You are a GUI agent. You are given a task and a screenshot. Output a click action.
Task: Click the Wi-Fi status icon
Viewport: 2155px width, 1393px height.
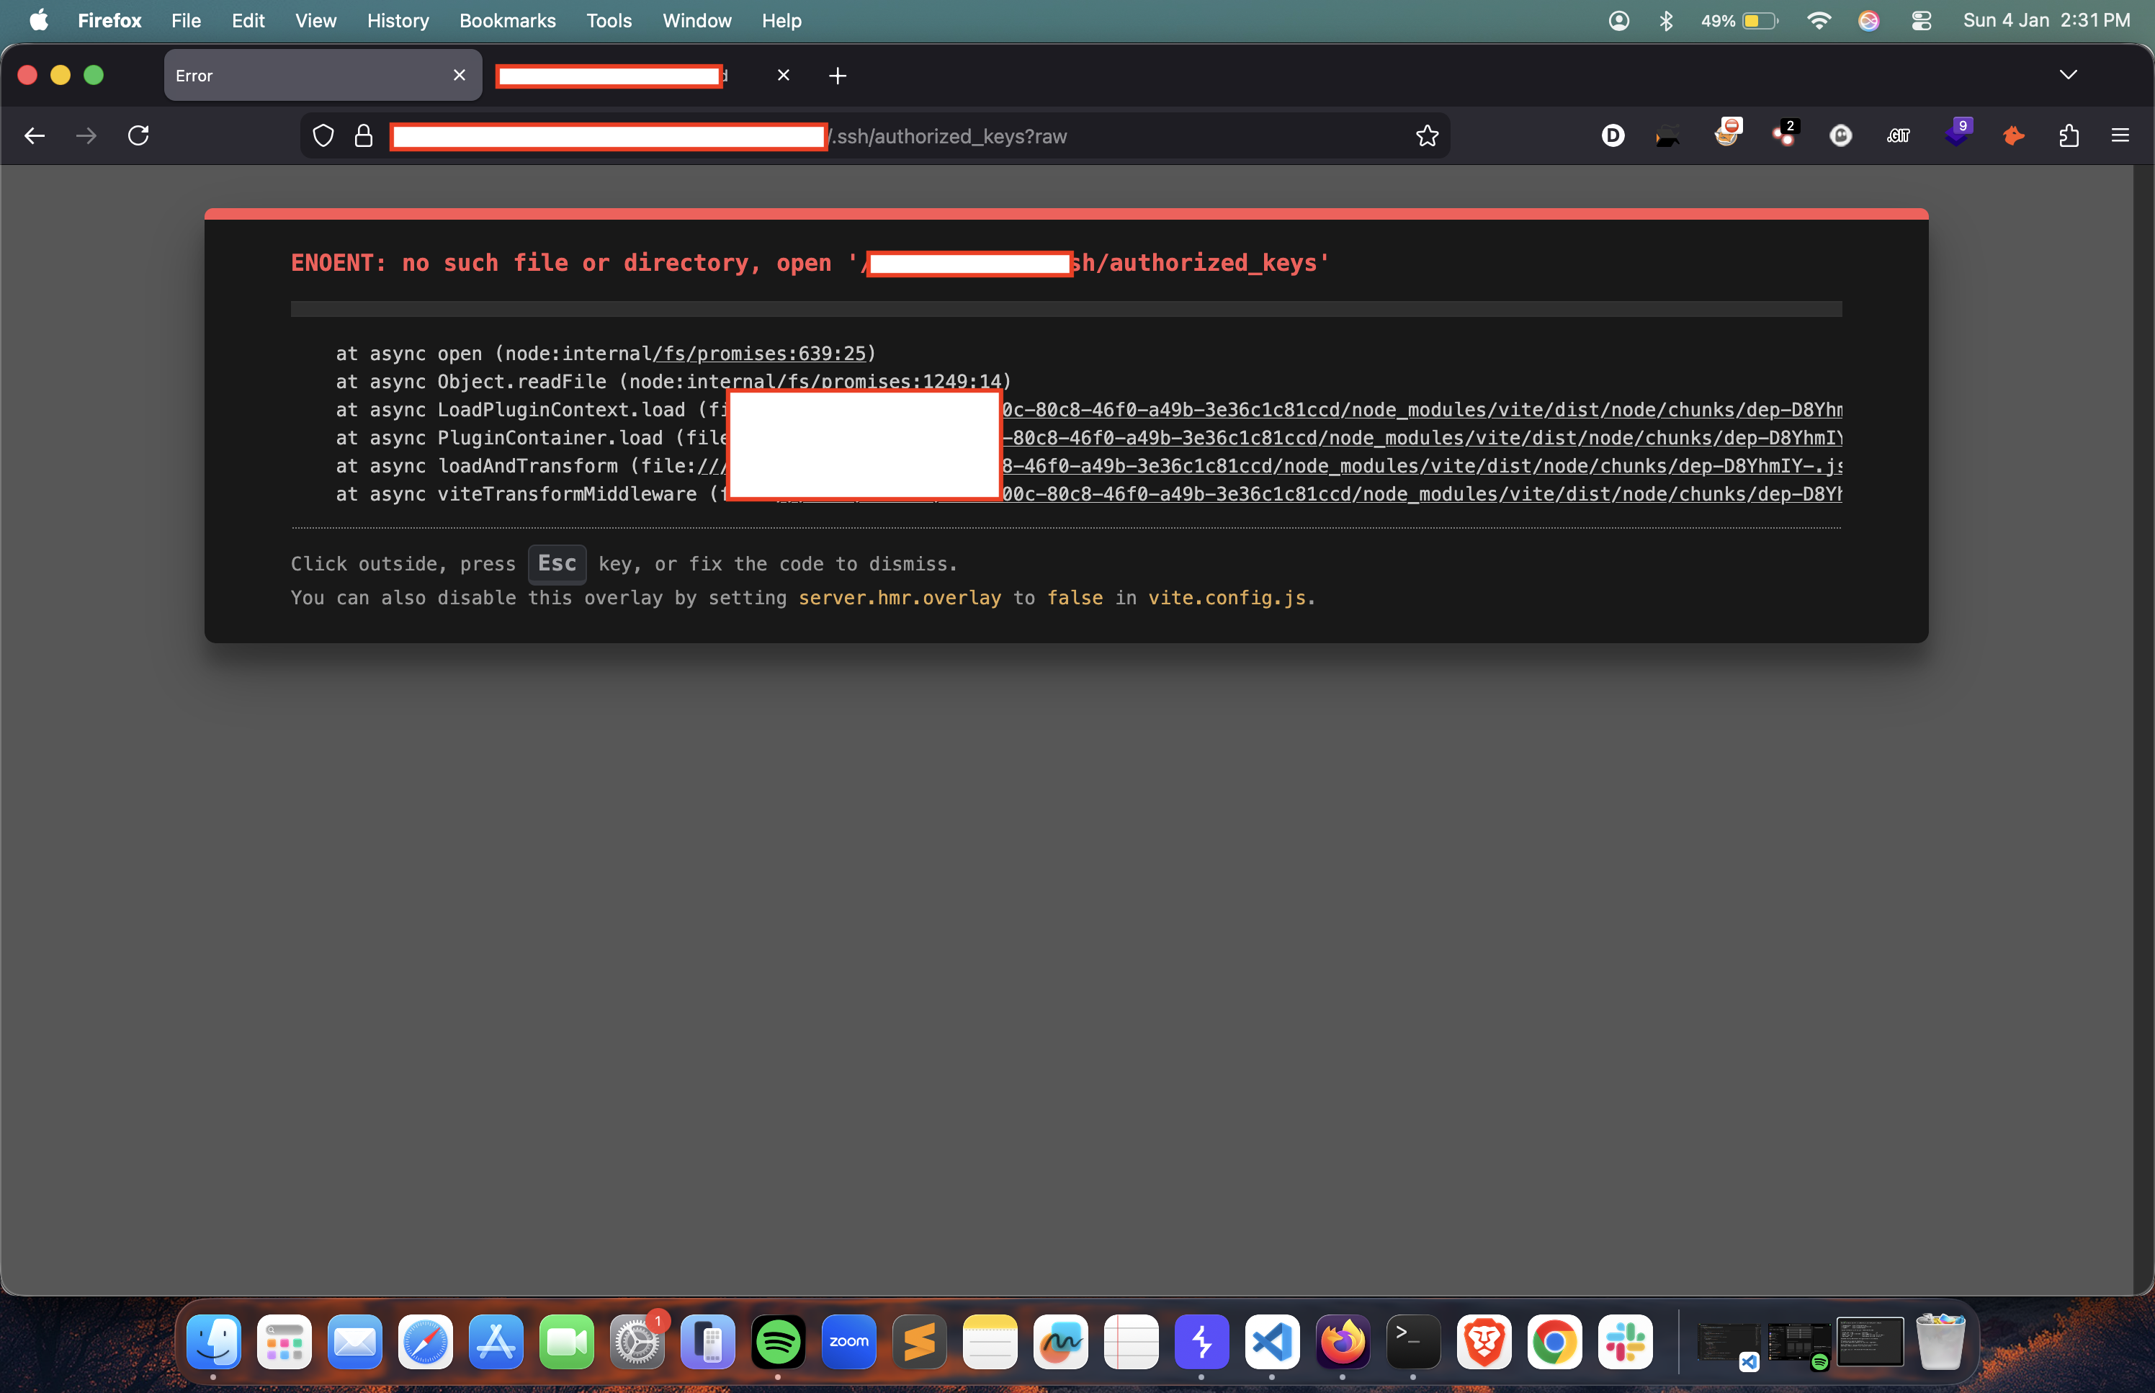tap(1819, 21)
